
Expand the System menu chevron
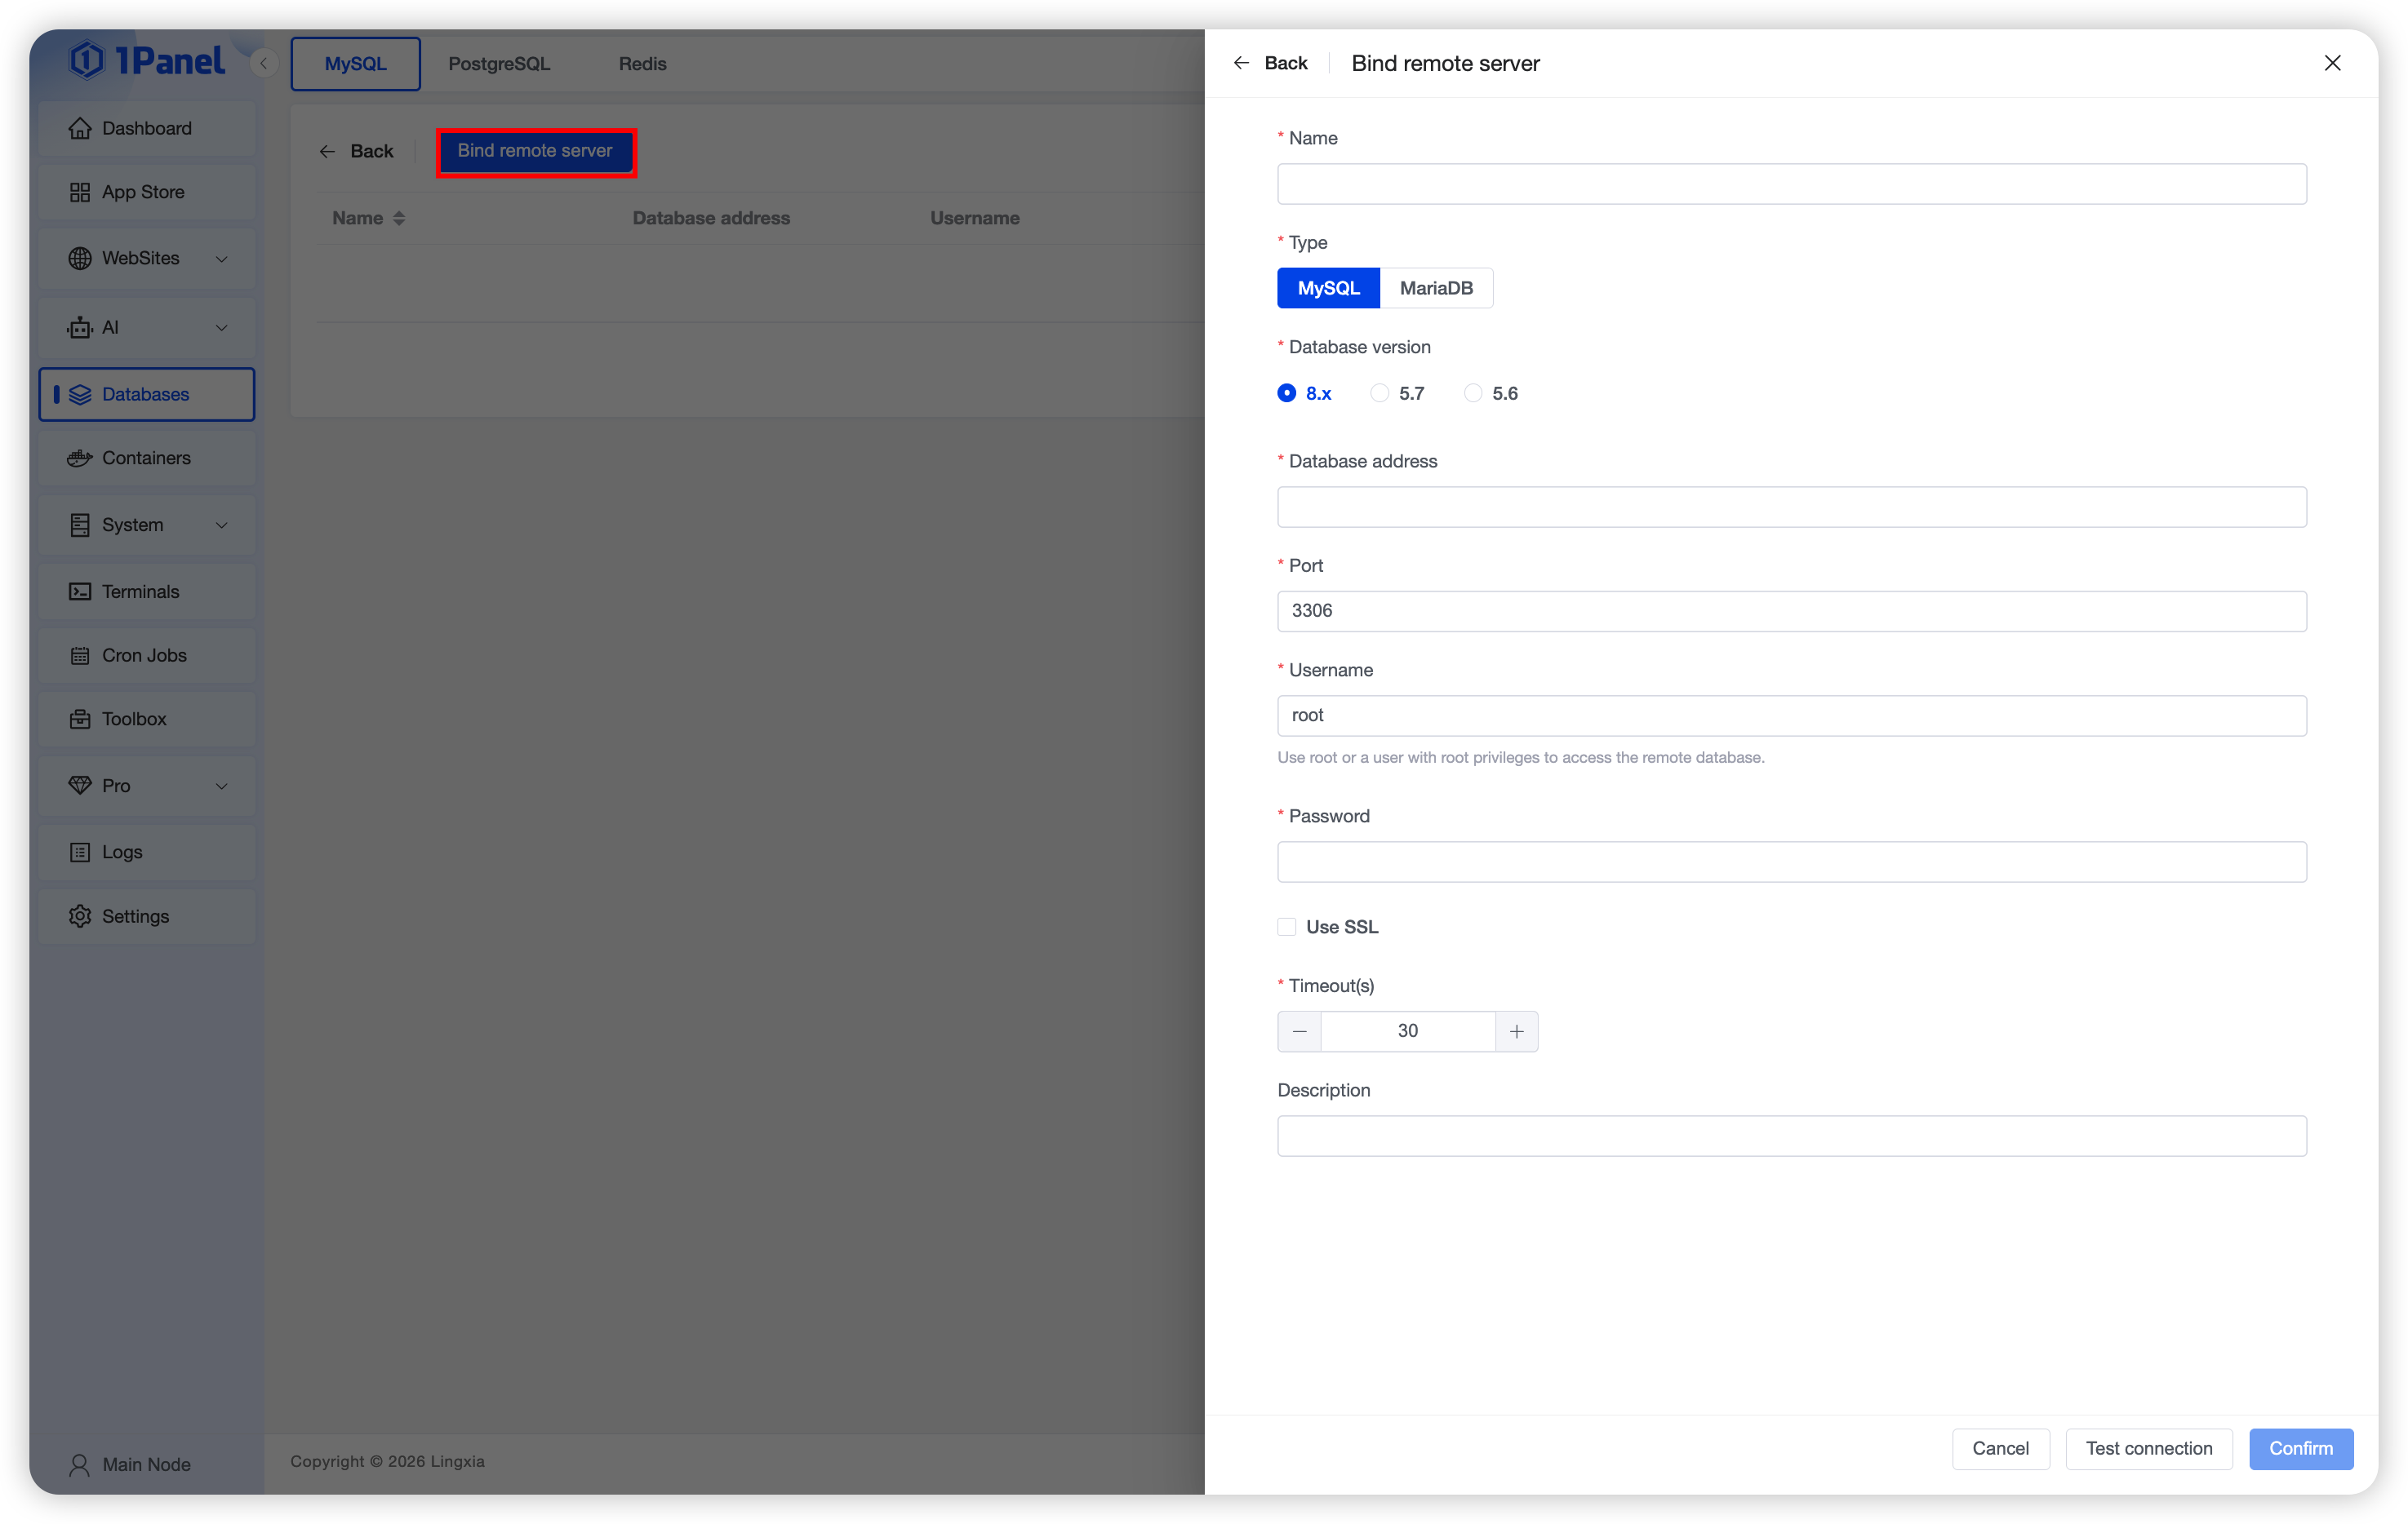[x=222, y=525]
